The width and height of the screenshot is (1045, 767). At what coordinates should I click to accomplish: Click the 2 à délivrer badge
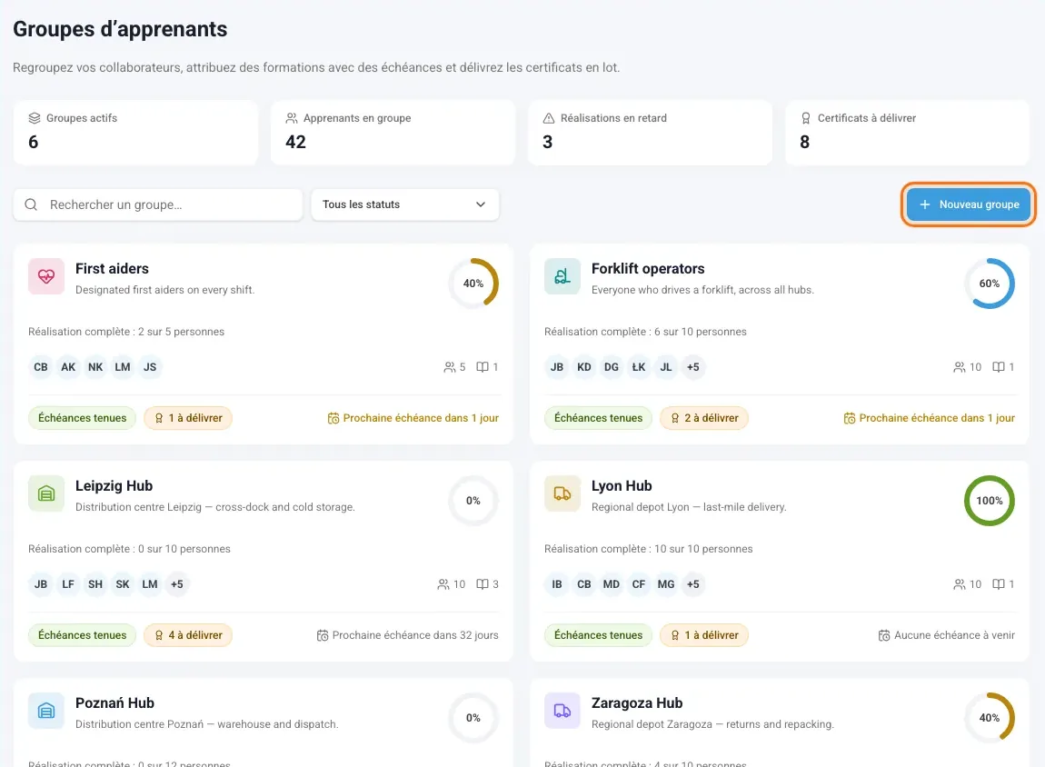pos(704,418)
